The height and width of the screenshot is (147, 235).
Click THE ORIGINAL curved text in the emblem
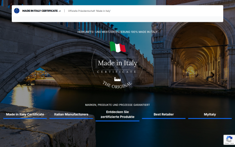(x=117, y=85)
